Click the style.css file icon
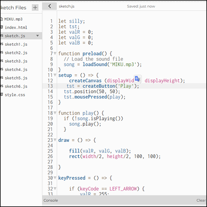207x207 pixels. [x=2, y=95]
